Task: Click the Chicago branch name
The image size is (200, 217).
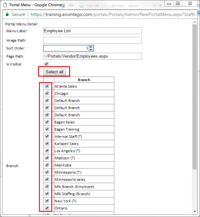Action: [x=61, y=94]
